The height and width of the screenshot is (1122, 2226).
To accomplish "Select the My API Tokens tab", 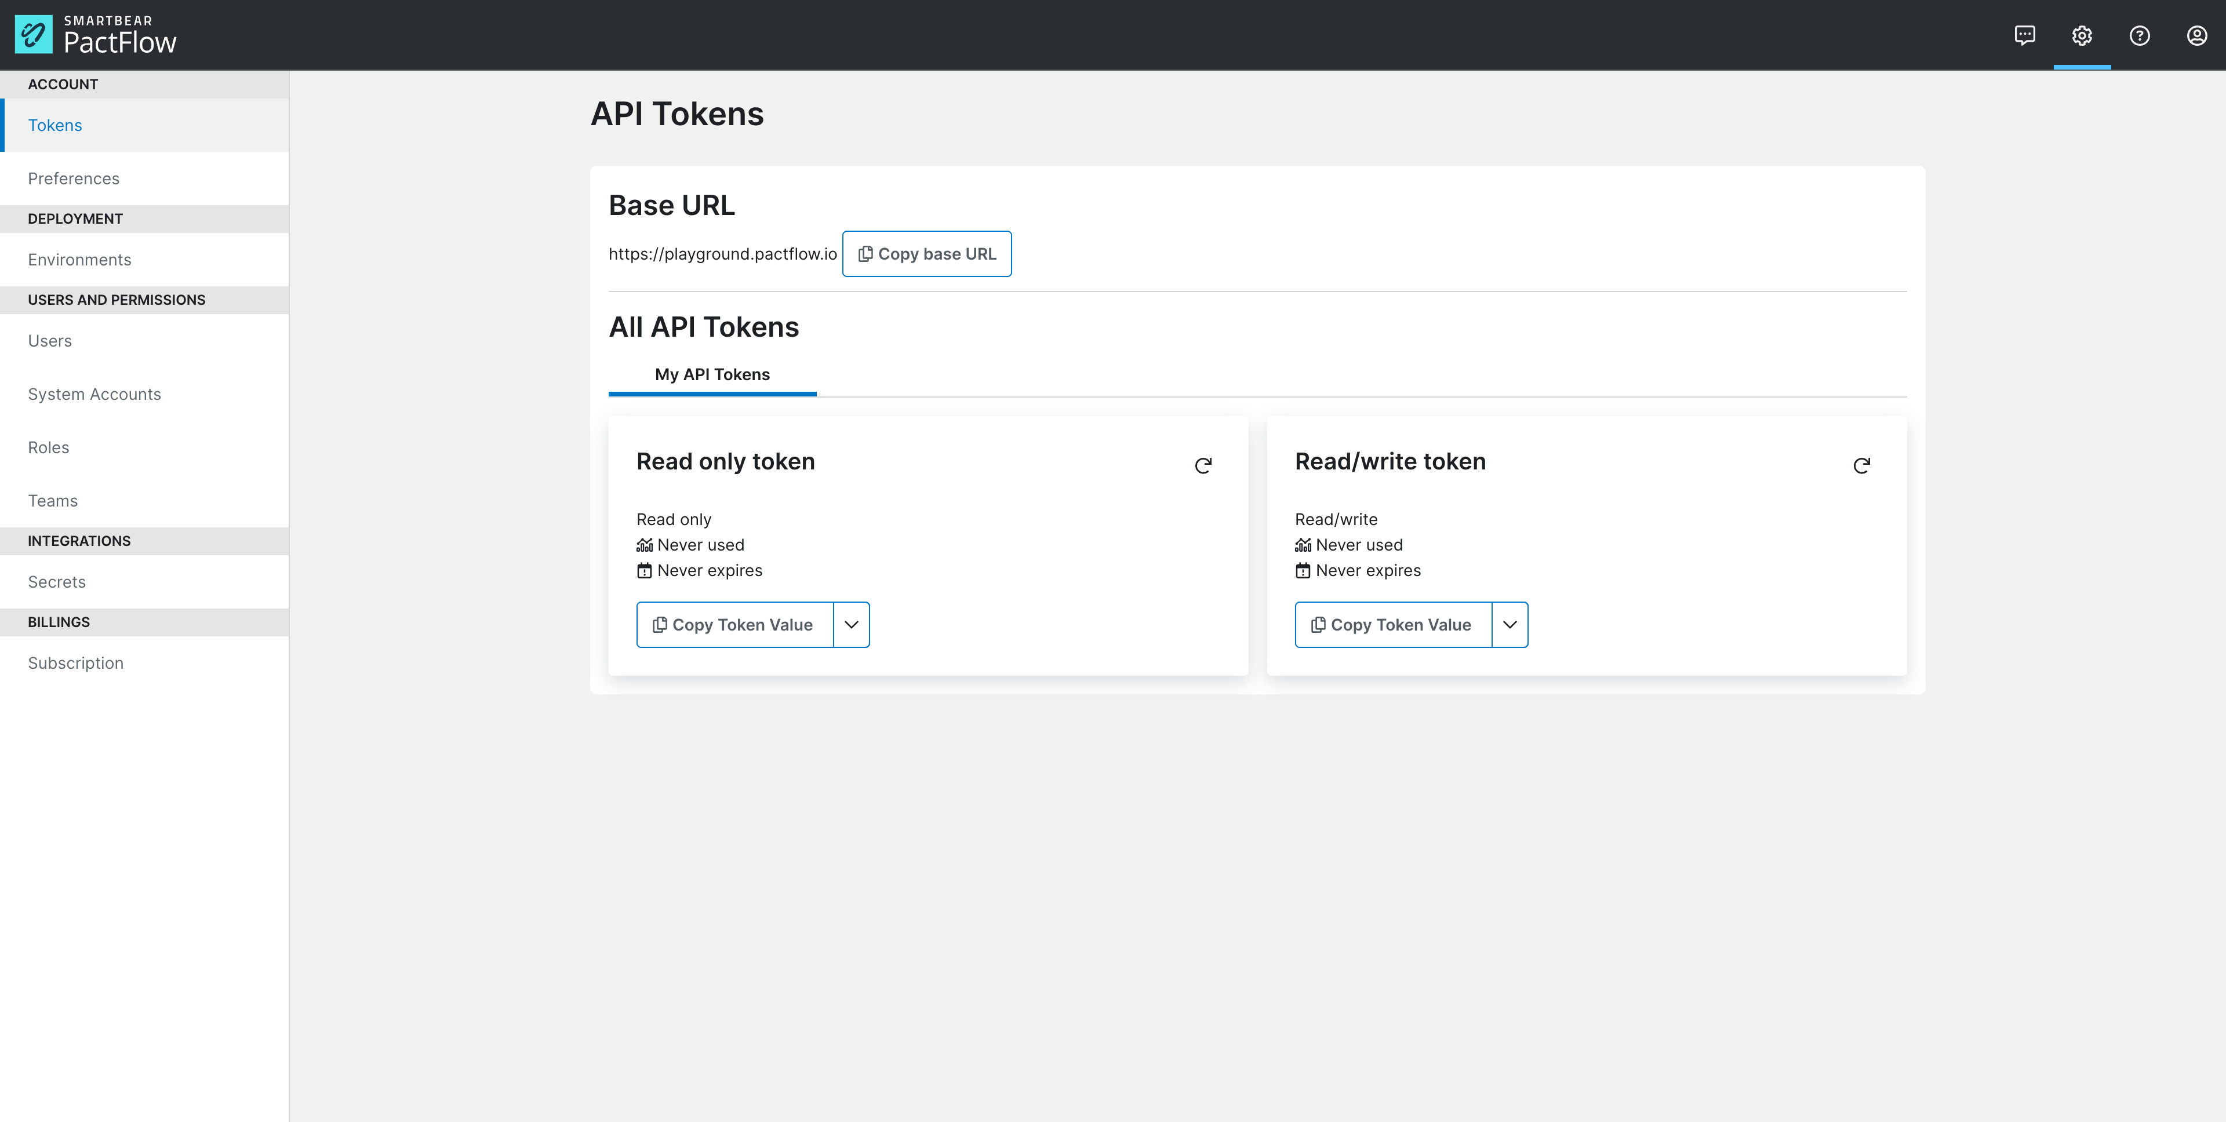I will [x=712, y=375].
